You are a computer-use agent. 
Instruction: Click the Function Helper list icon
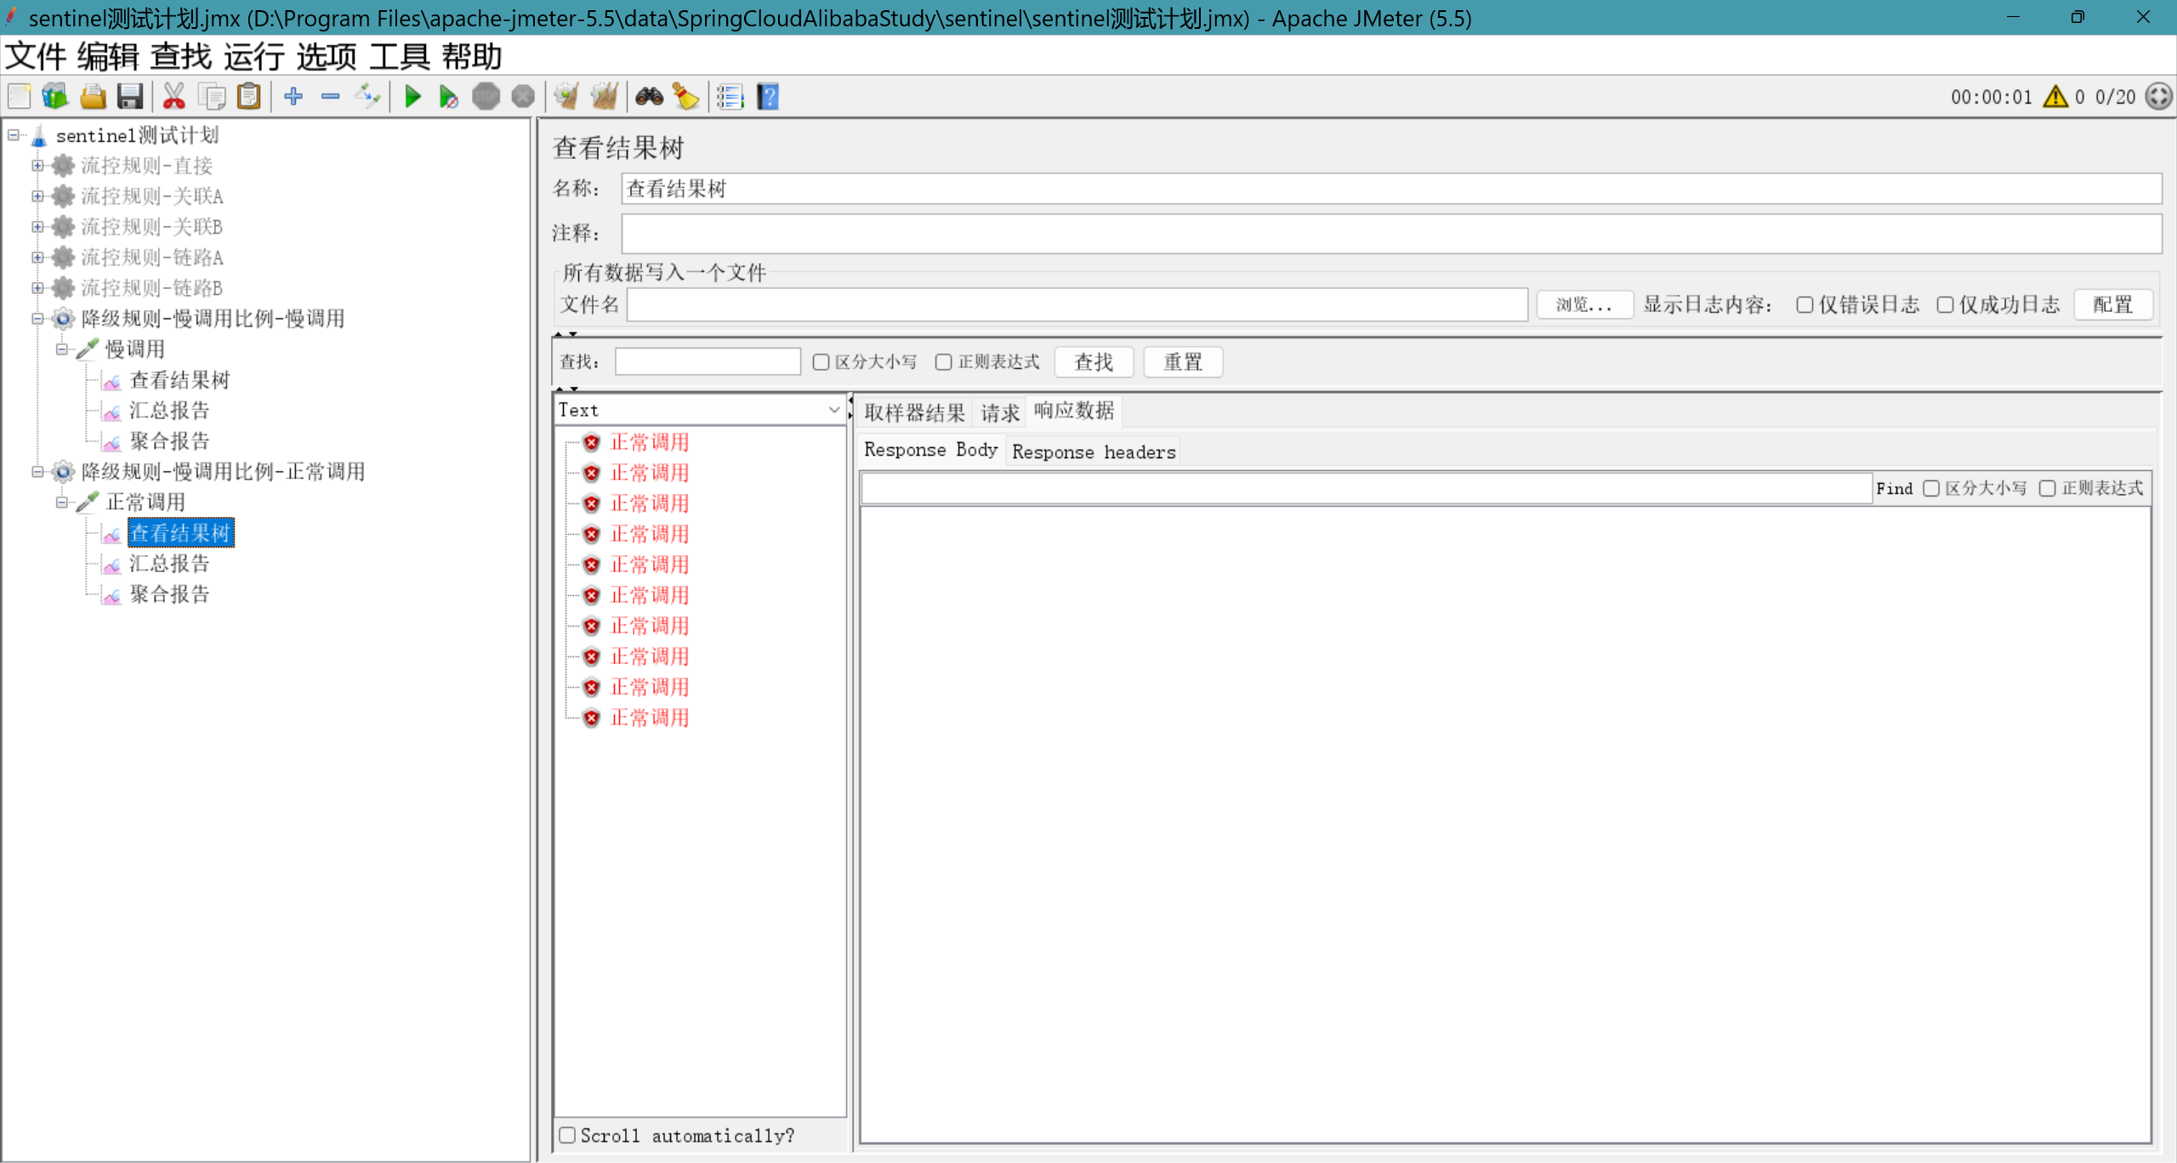(730, 97)
